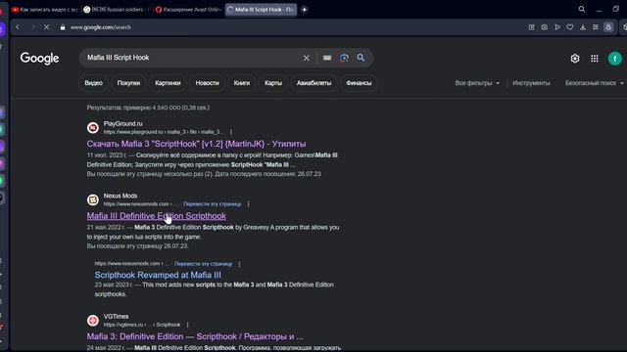Open the Google account avatar
The height and width of the screenshot is (352, 627).
tap(615, 59)
